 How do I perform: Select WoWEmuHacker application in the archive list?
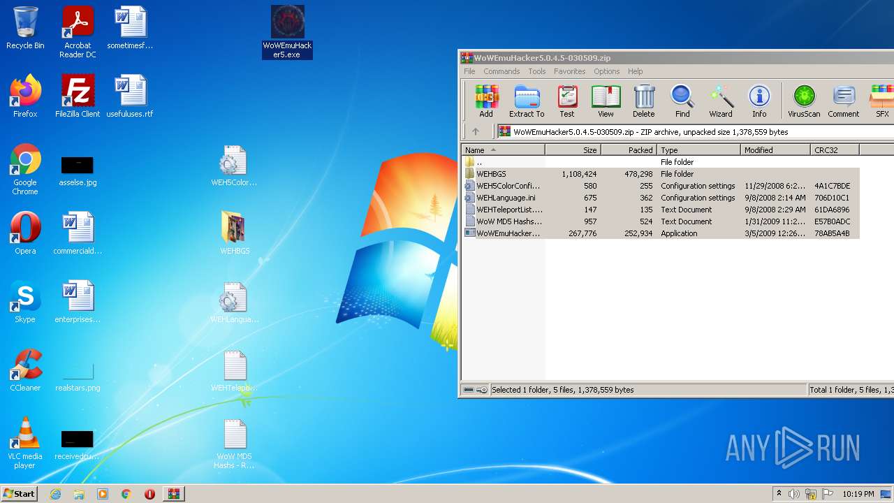(x=661, y=233)
